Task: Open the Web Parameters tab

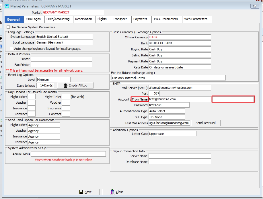Action: coord(196,19)
